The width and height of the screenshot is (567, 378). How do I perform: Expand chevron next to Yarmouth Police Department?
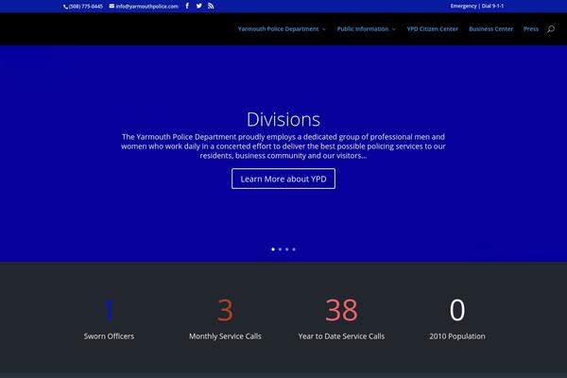coord(324,29)
